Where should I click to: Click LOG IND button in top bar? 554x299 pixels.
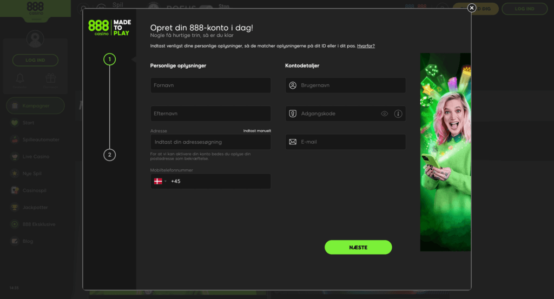point(524,9)
